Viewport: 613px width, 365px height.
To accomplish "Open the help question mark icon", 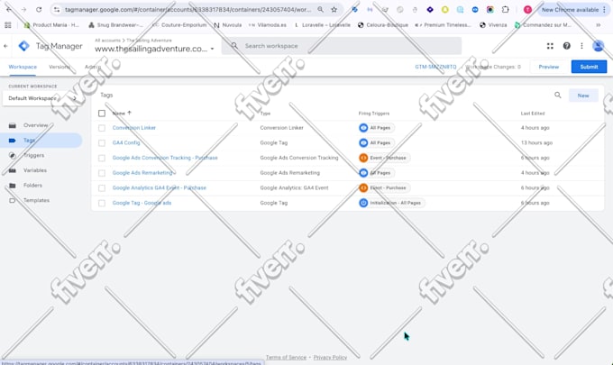I will 566,46.
